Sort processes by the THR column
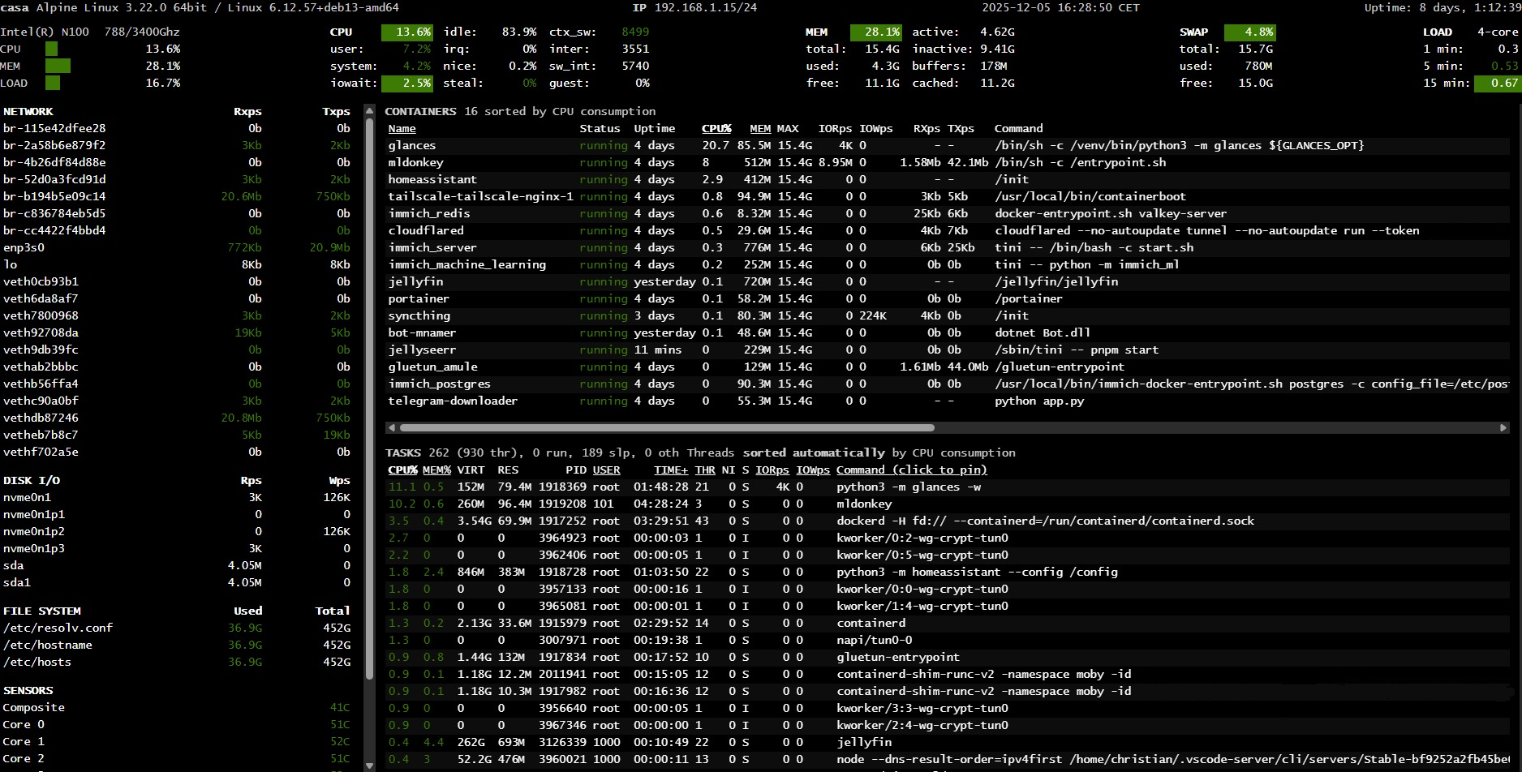Image resolution: width=1522 pixels, height=772 pixels. coord(705,470)
